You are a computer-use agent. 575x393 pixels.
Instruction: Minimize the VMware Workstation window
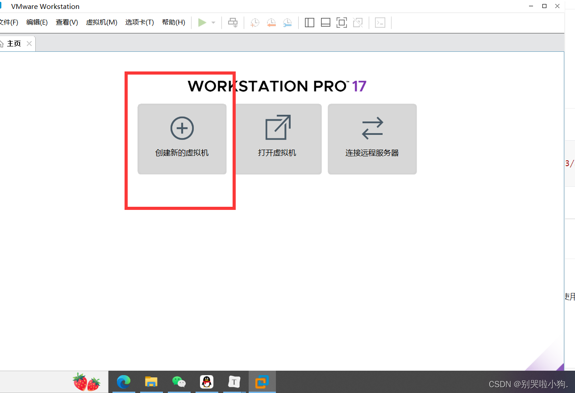point(531,6)
